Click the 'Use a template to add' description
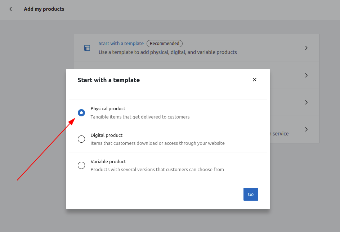The height and width of the screenshot is (232, 340). (x=168, y=52)
